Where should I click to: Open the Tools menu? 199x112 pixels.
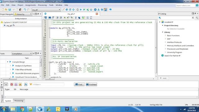[x=51, y=5]
